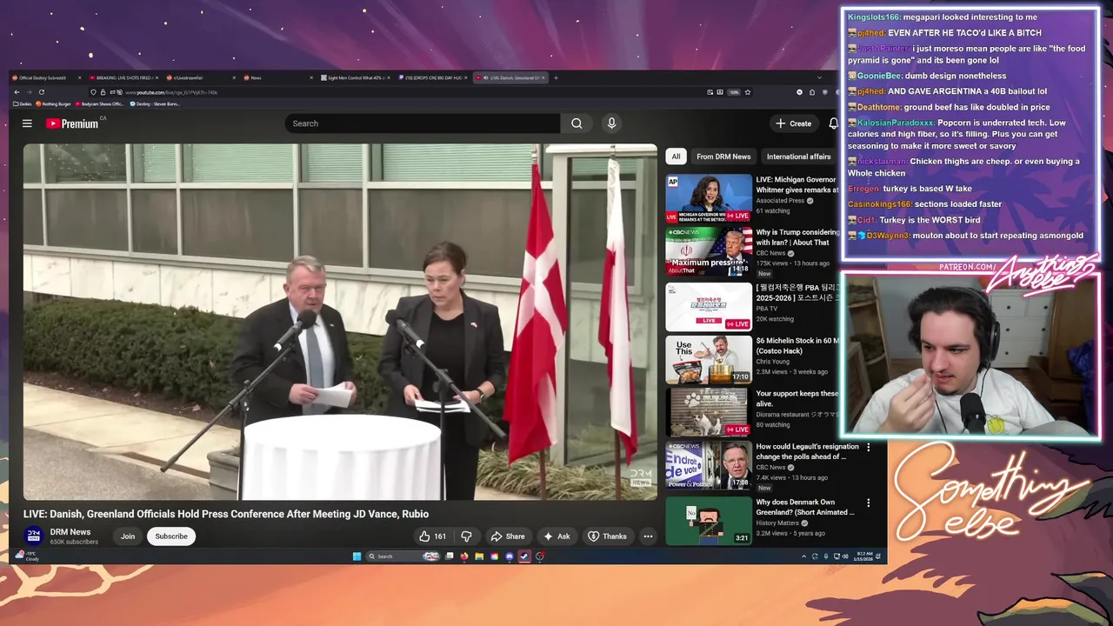Open the volume icon in system tray
Screen dimensions: 1113x626
(845, 556)
